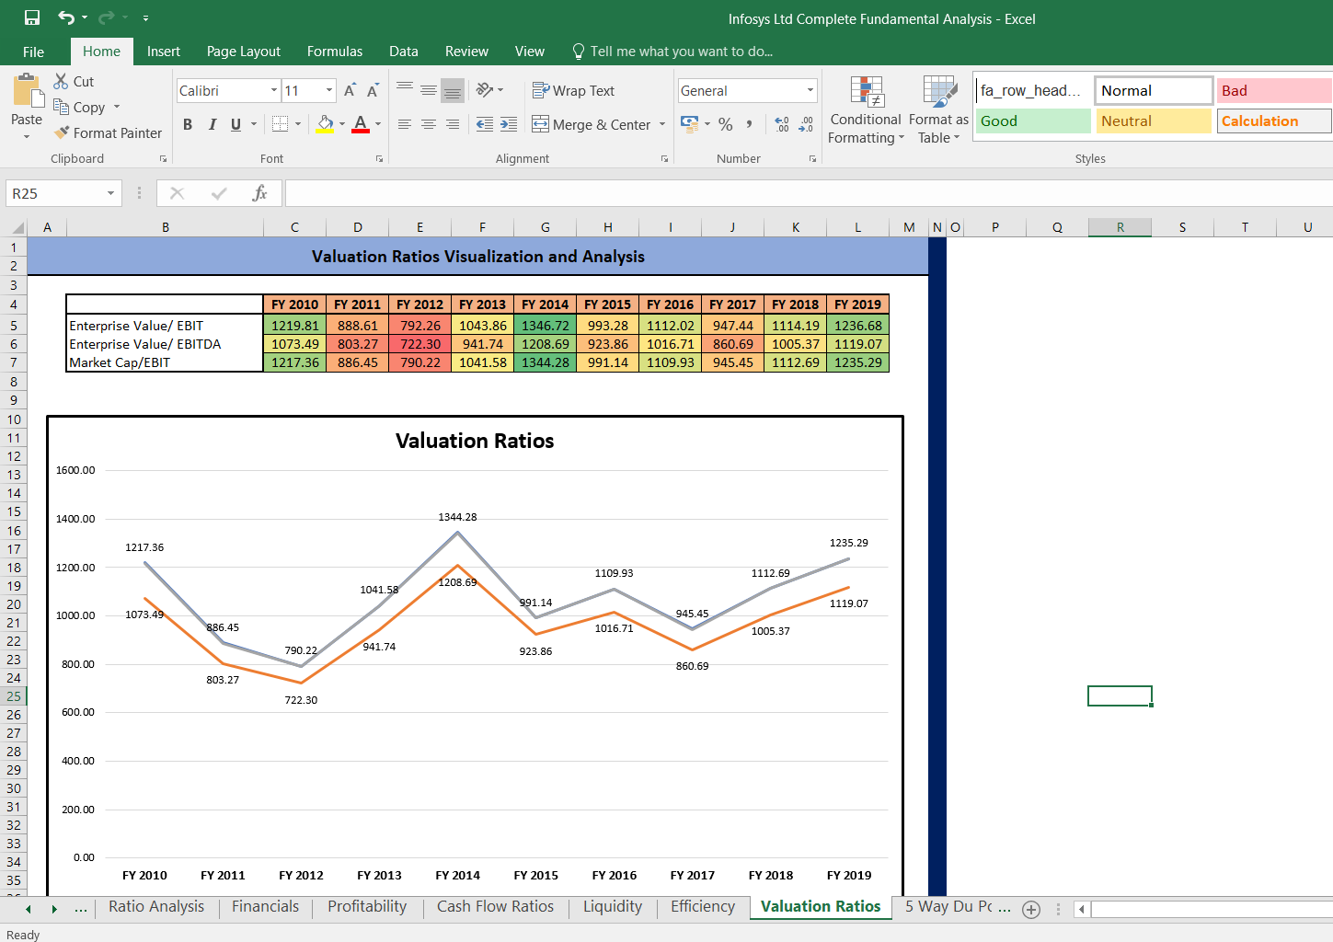Select the Format Painter brush
Screen dimensions: 1333x942
(x=62, y=132)
